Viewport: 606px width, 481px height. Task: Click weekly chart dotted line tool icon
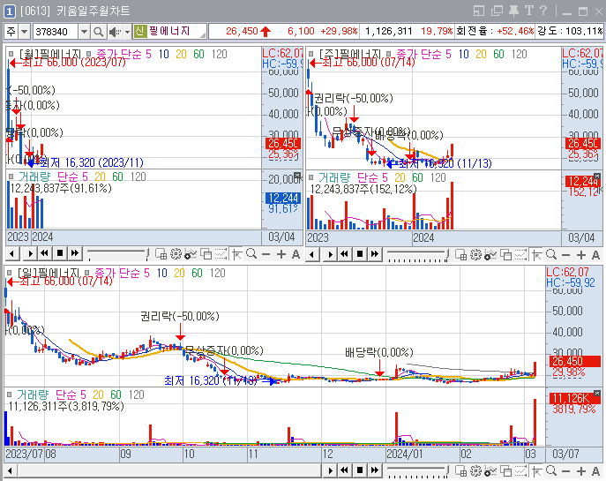pyautogui.click(x=520, y=254)
